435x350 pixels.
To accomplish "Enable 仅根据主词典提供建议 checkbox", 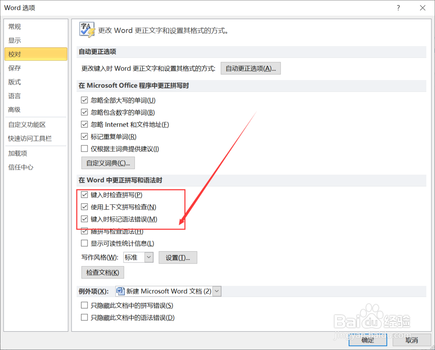I will point(84,149).
